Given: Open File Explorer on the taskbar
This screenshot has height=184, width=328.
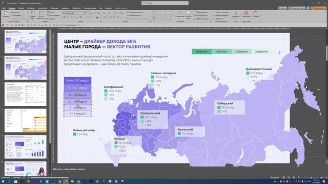Looking at the screenshot, I should coord(72,181).
